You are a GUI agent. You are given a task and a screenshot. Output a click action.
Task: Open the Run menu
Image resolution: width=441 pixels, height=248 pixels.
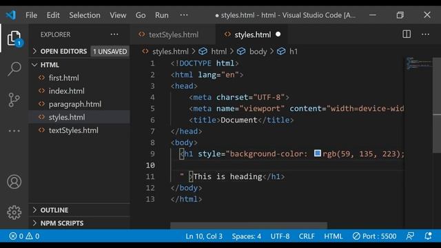(x=162, y=15)
